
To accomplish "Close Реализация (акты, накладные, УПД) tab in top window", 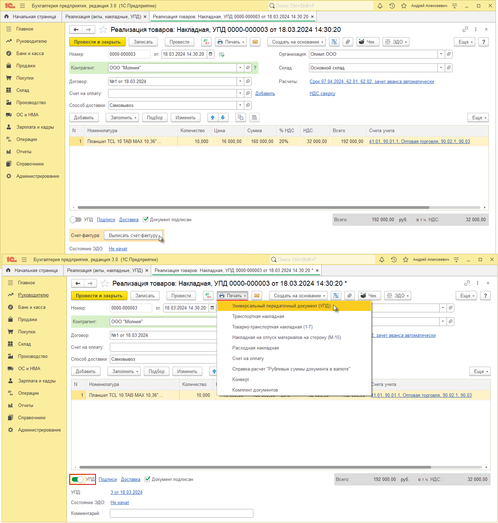I will (145, 16).
